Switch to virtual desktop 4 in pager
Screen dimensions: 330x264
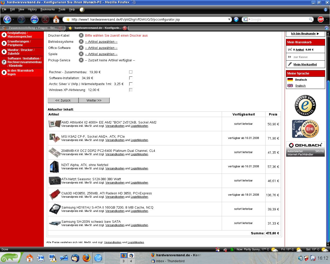[x=131, y=258]
